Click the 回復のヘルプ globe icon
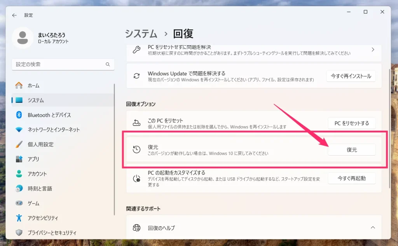Viewport: 398px width, 246px height. point(136,228)
